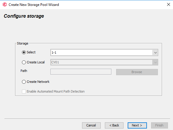Expand the dropdown arrow beside 1-1
173x130 pixels.
(x=155, y=52)
